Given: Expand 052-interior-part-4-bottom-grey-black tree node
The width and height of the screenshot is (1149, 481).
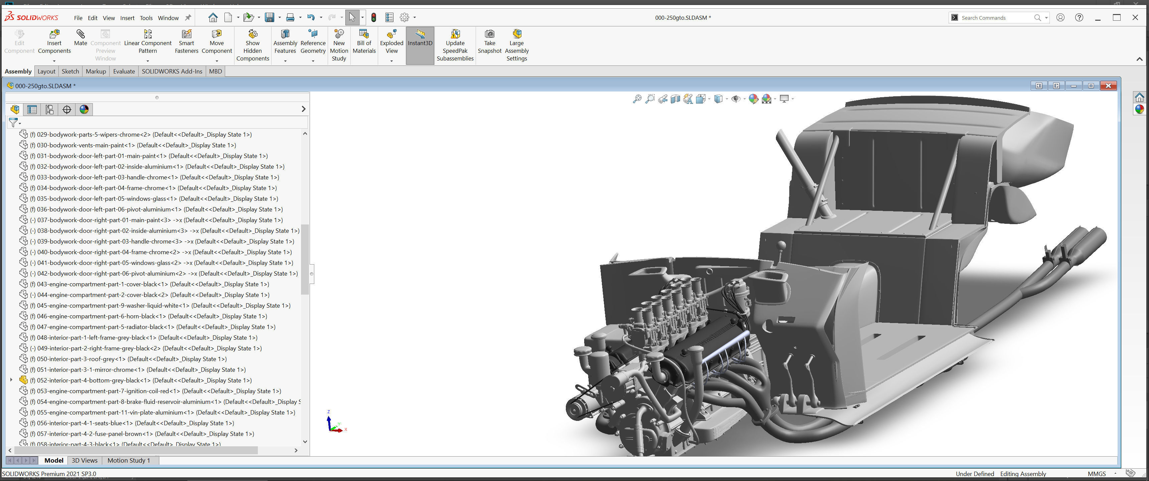Looking at the screenshot, I should pyautogui.click(x=11, y=380).
